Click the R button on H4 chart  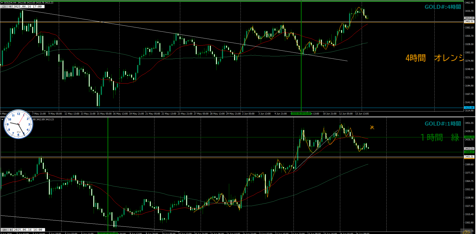10,7
